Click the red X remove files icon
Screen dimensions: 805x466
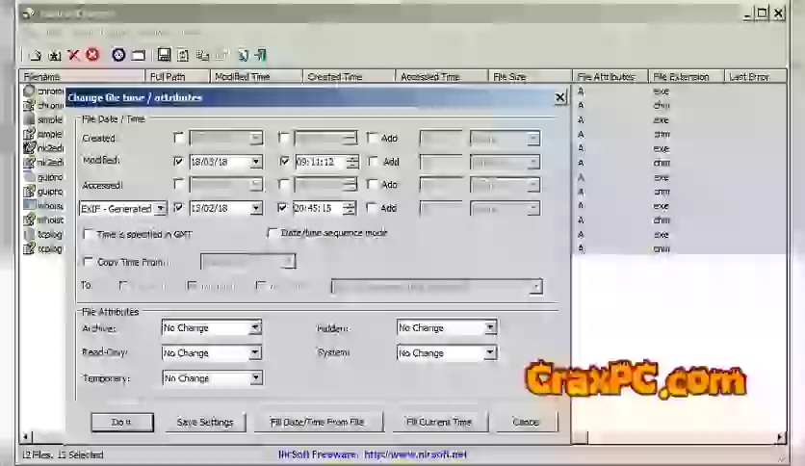point(73,55)
